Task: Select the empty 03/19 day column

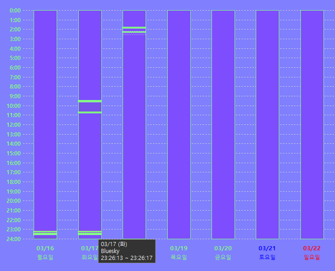Action: [x=179, y=124]
